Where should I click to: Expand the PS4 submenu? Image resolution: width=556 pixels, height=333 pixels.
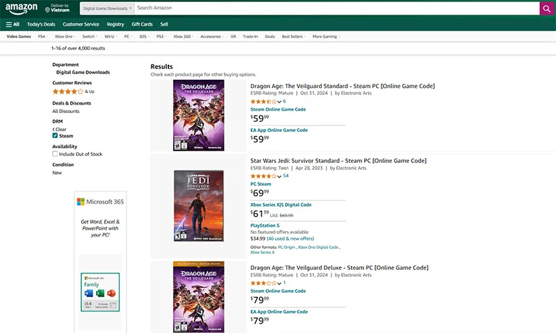point(42,37)
